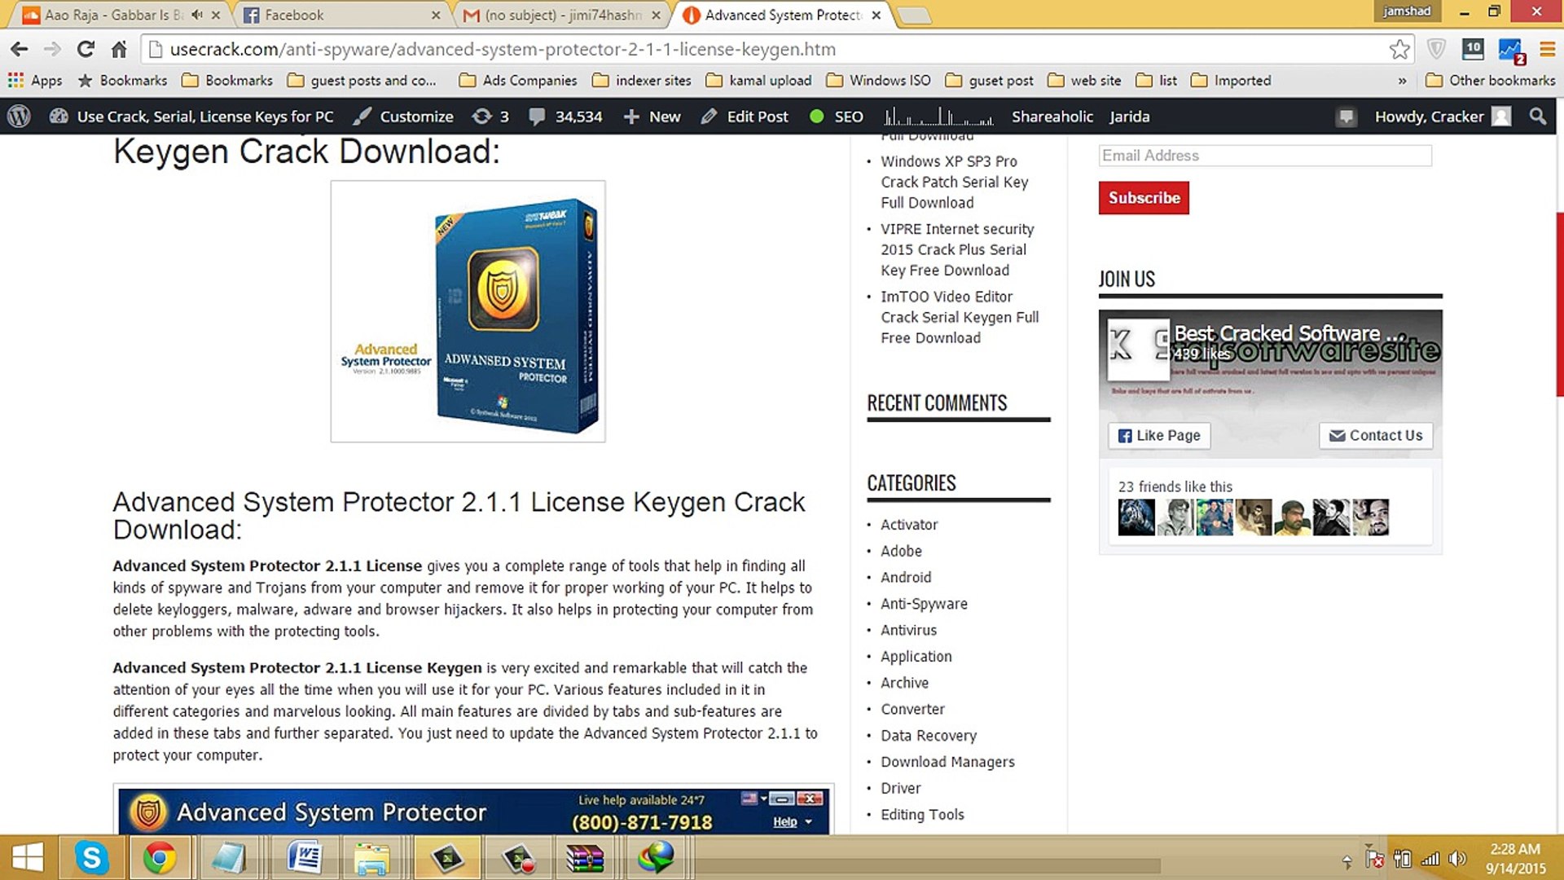Show hidden system tray icons
1564x880 pixels.
click(1347, 860)
